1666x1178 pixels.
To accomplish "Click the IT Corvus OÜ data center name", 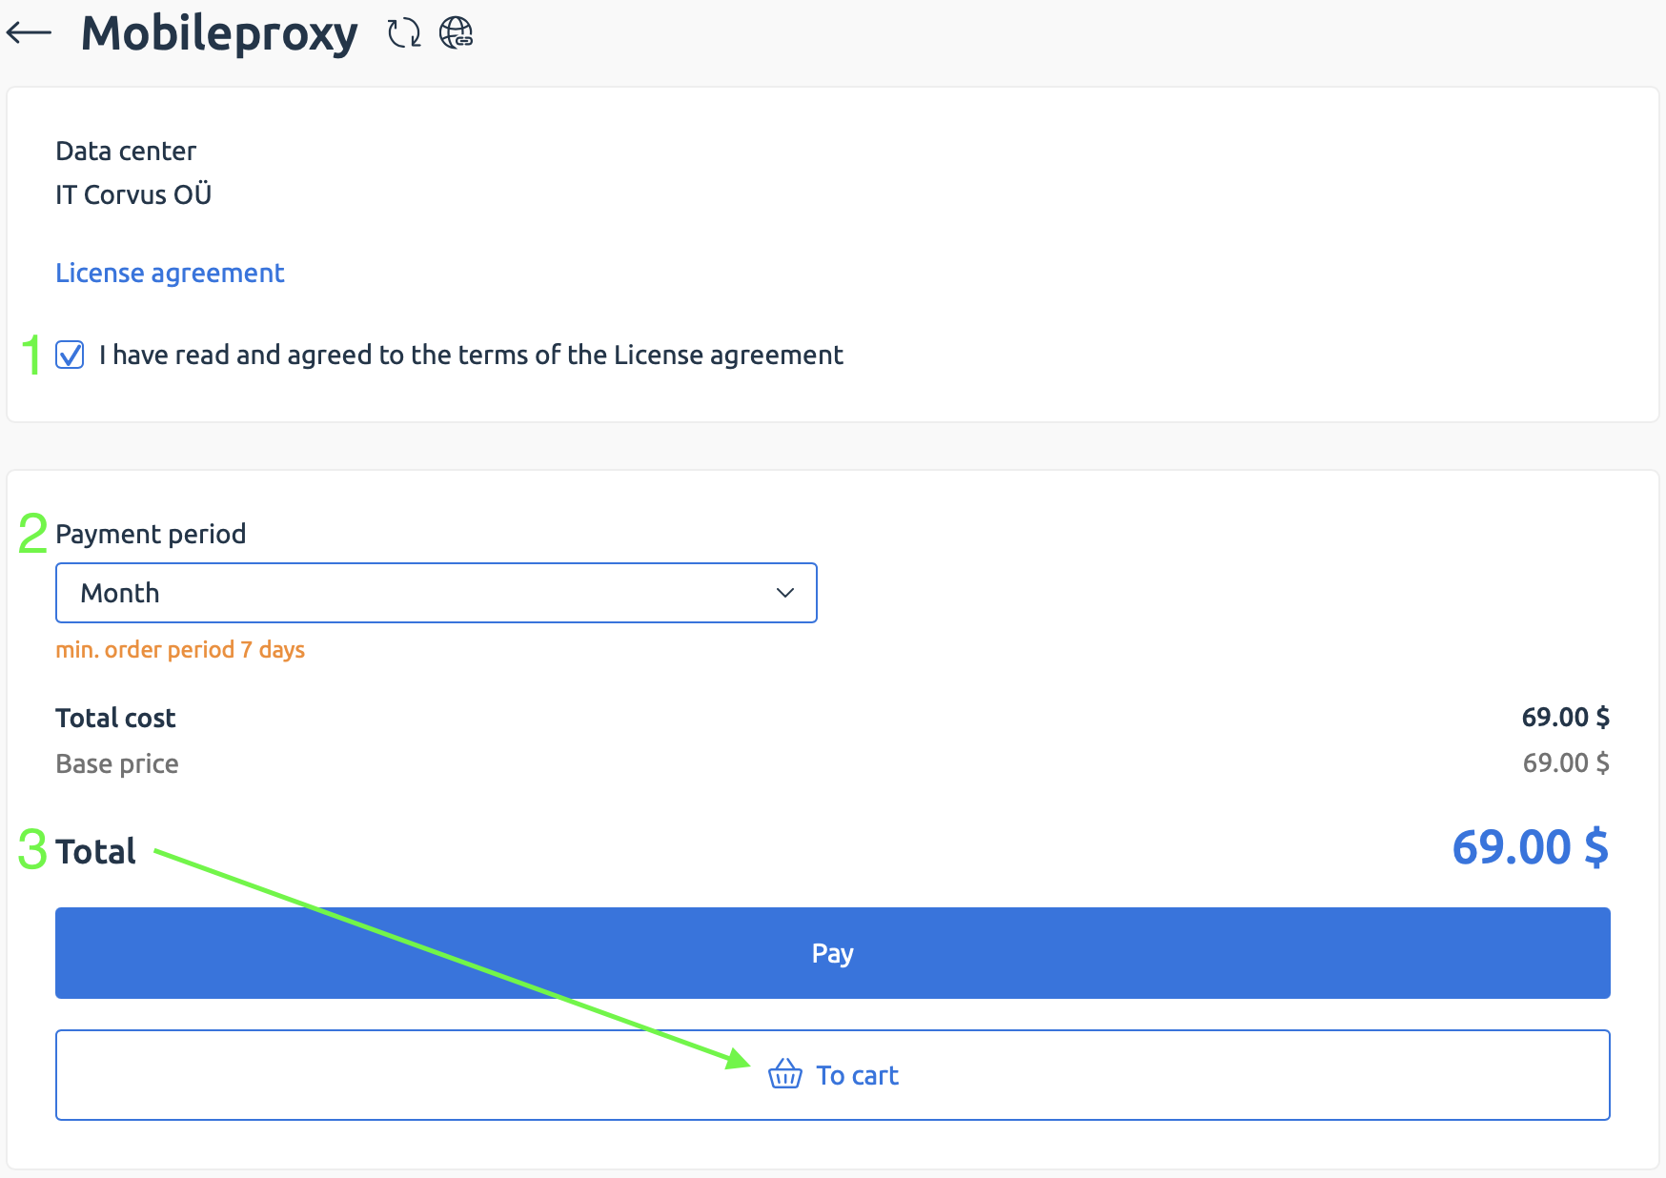I will click(133, 194).
